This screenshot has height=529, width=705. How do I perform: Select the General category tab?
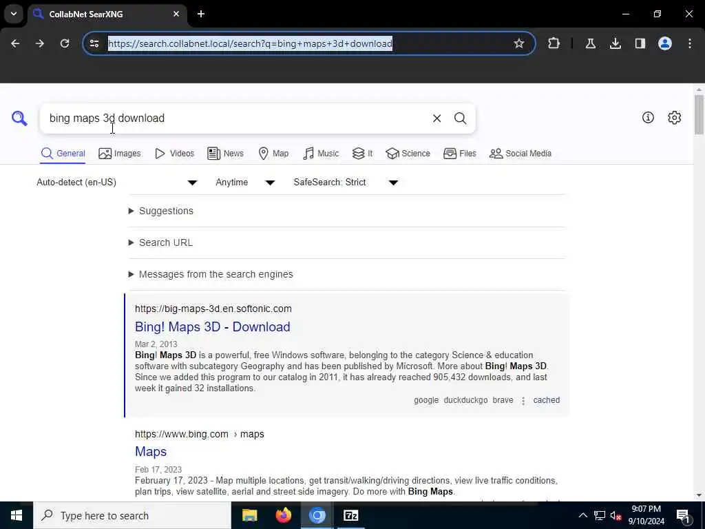(63, 154)
